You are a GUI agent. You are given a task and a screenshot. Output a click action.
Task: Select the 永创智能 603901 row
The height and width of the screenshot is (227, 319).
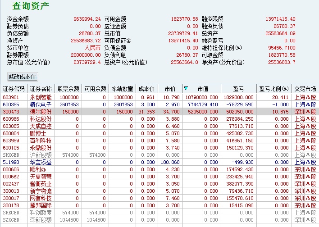click(x=159, y=97)
